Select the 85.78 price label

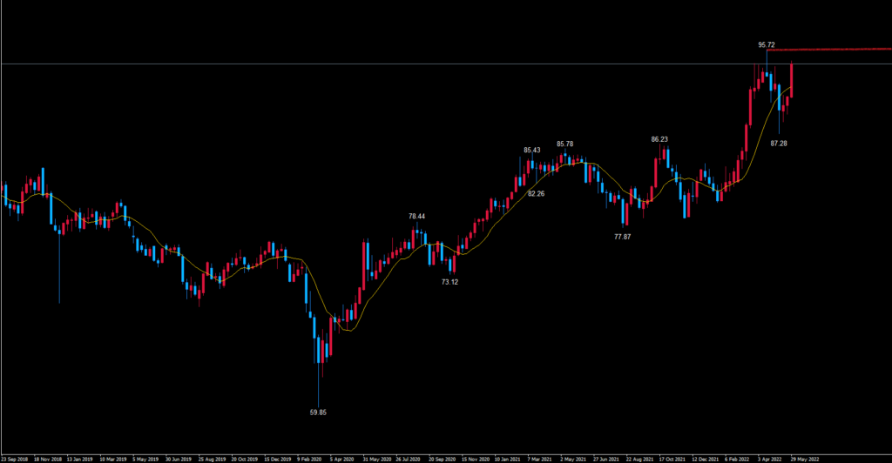[x=564, y=144]
